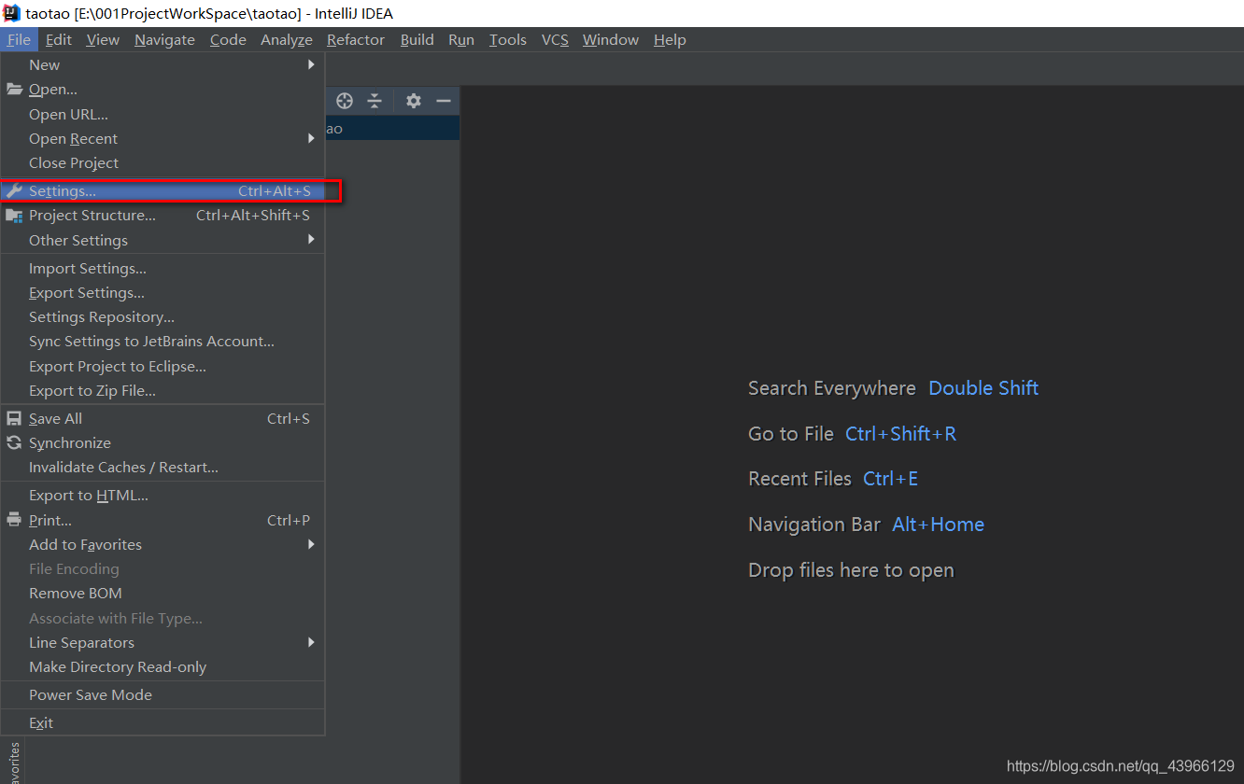Choose Export Project to Eclipse...

(163, 366)
